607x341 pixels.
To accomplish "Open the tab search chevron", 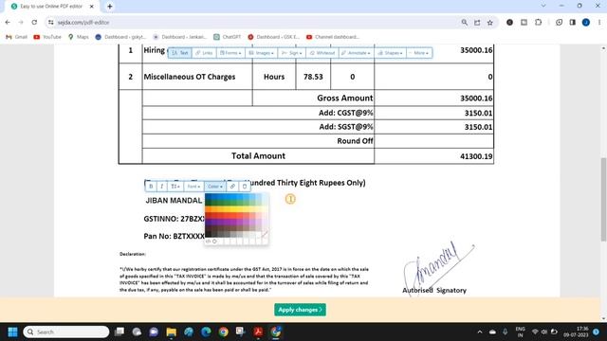I will (543, 6).
